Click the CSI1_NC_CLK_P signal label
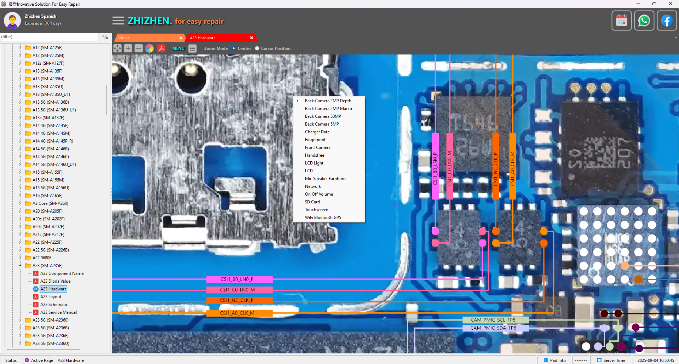 tap(240, 301)
